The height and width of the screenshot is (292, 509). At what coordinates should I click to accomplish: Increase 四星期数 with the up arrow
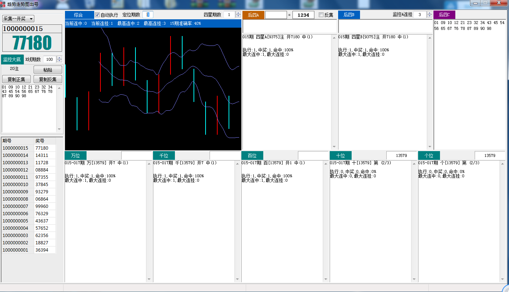(238, 13)
